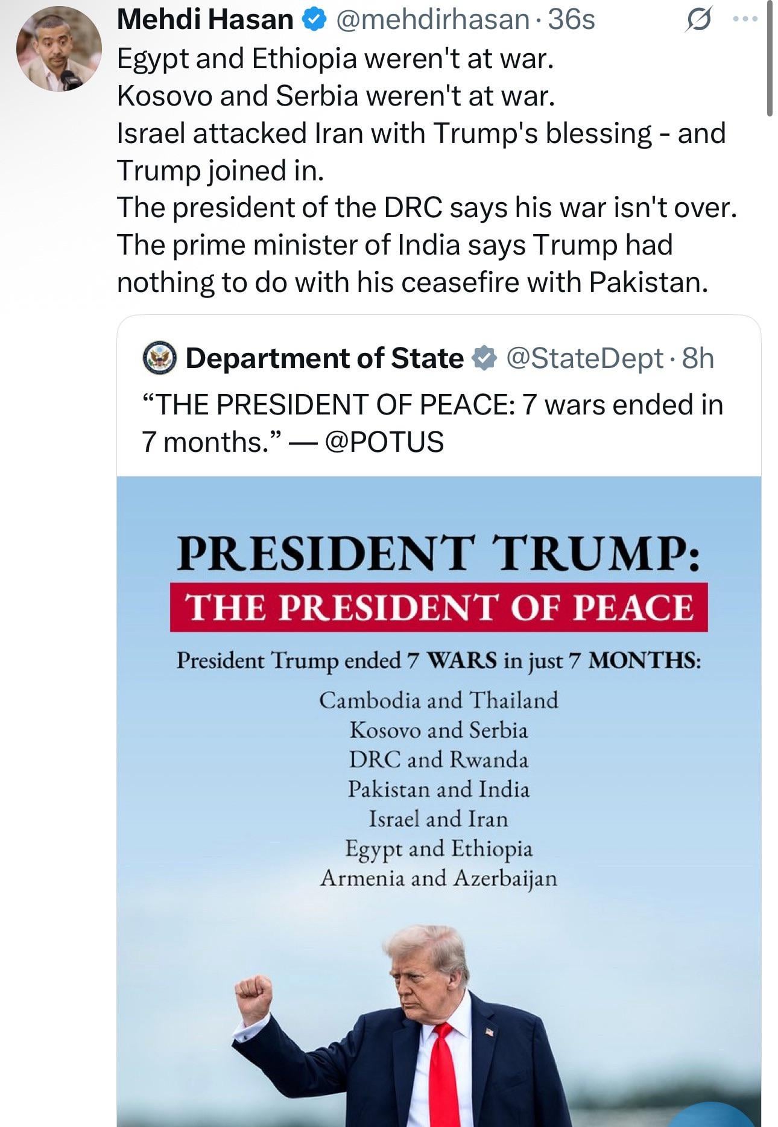Tap the 36s timestamp of the tweet
Image resolution: width=778 pixels, height=1127 pixels.
pos(571,20)
